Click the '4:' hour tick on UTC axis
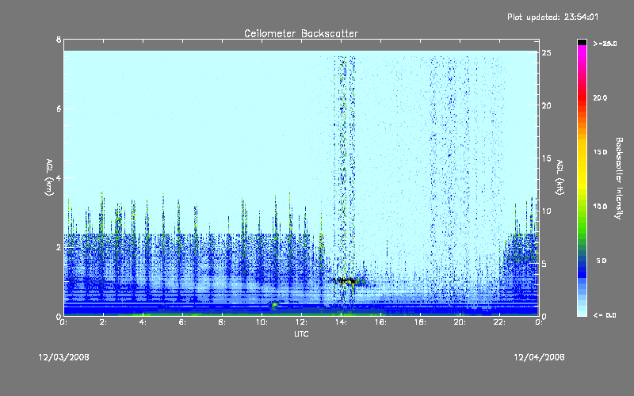The image size is (634, 396). pos(143,322)
